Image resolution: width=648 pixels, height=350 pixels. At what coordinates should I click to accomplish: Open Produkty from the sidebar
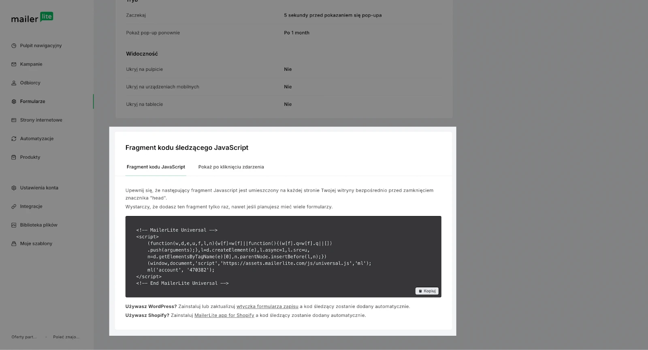[30, 157]
